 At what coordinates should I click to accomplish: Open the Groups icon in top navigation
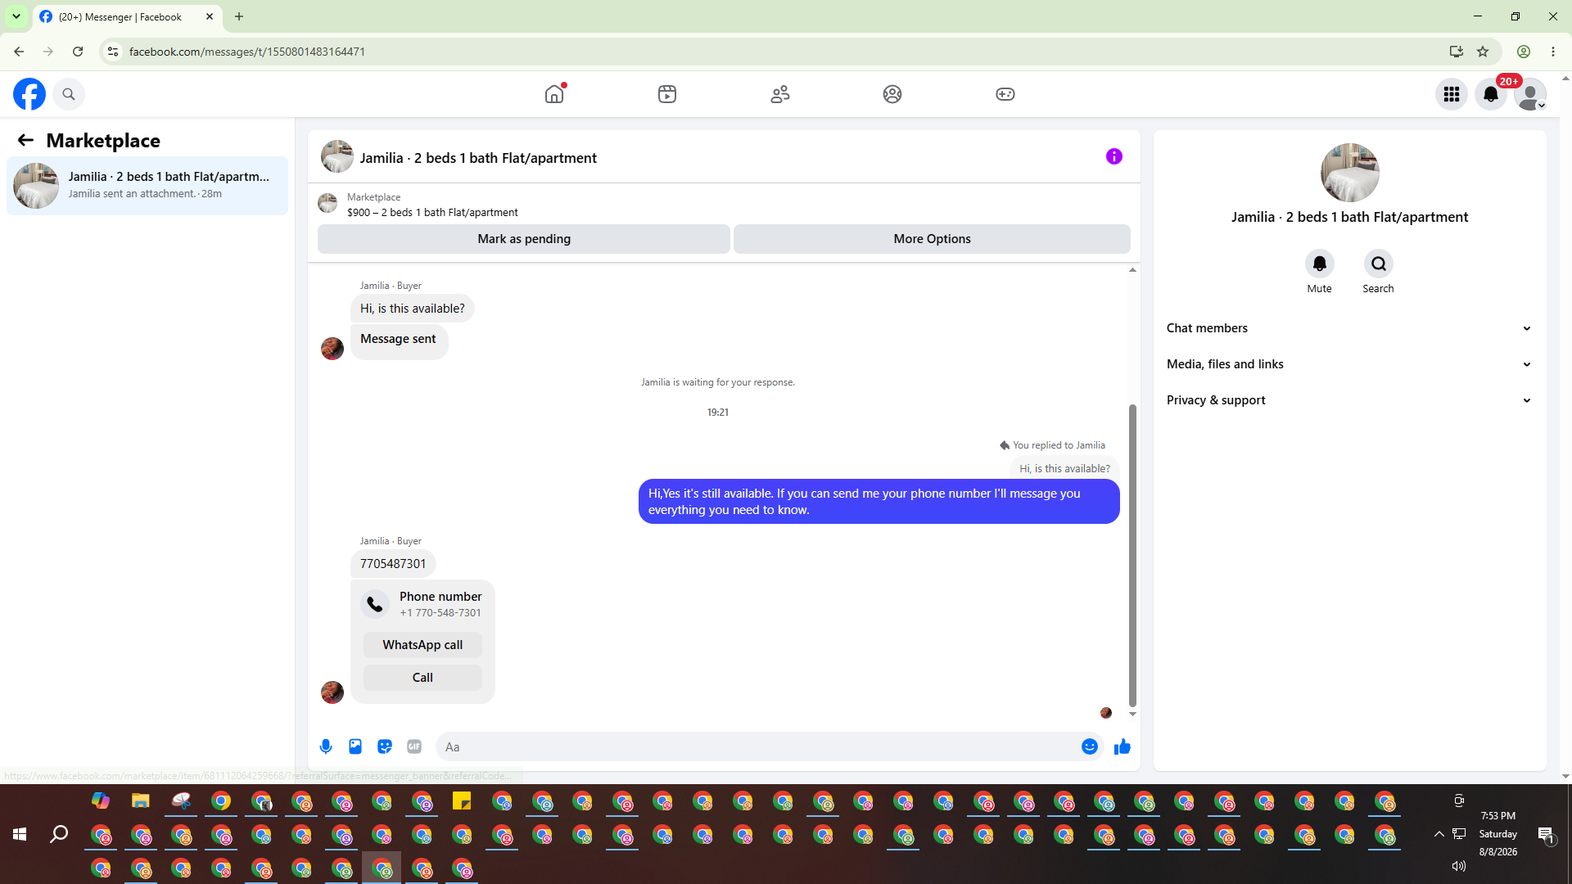tap(892, 94)
